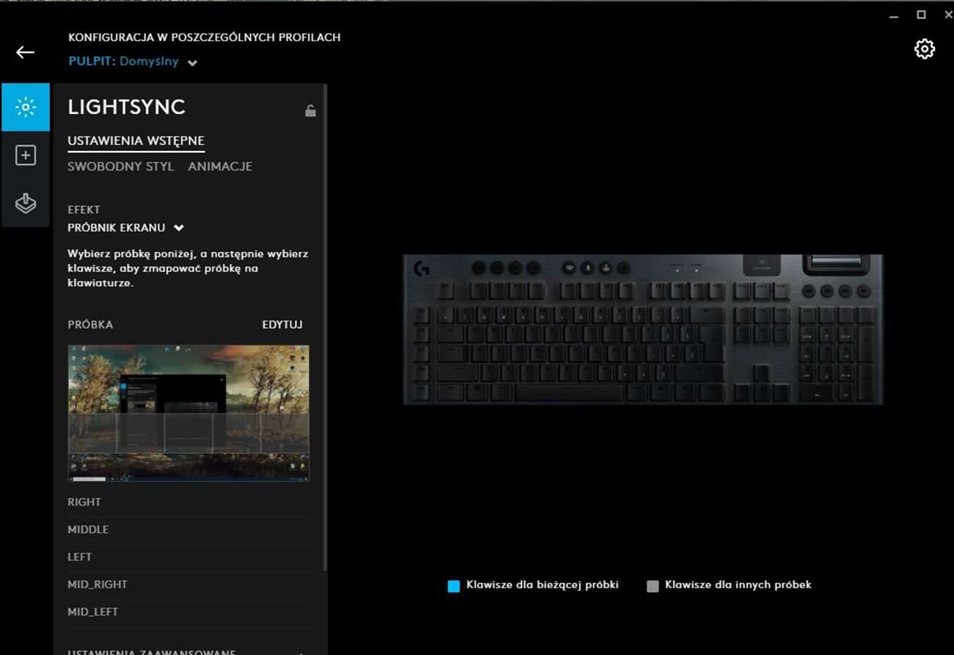Maximize the G HUB window
The width and height of the screenshot is (954, 655).
[921, 15]
